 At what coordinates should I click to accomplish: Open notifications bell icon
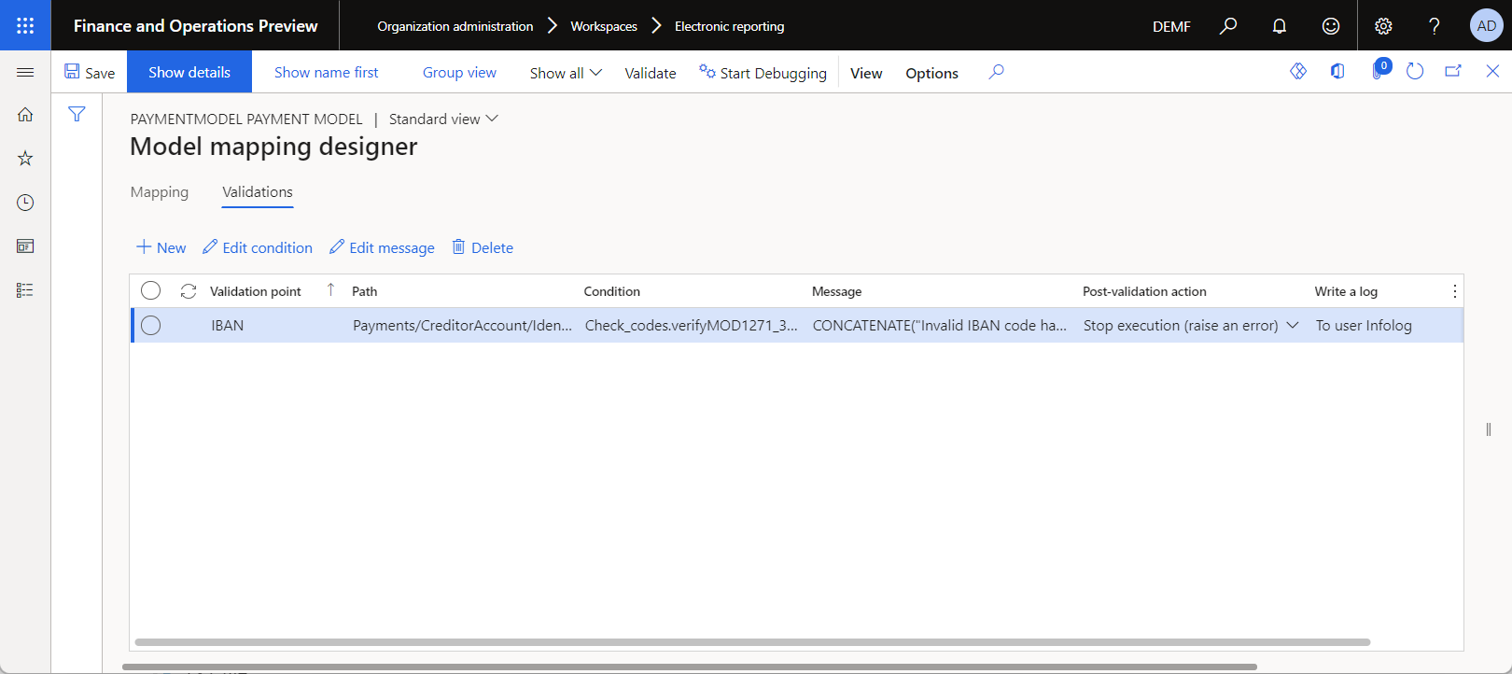tap(1280, 26)
